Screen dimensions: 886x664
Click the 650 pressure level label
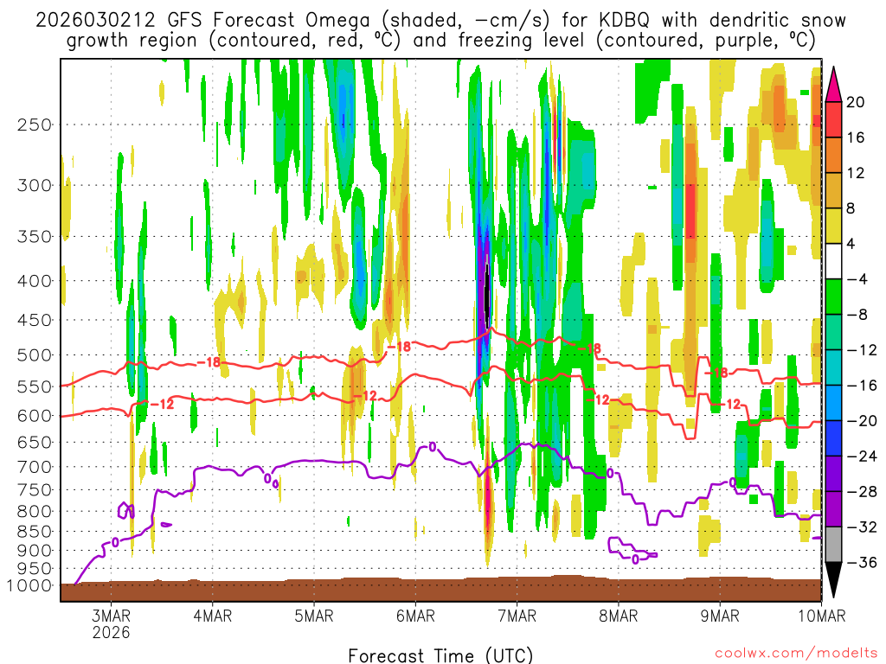35,442
